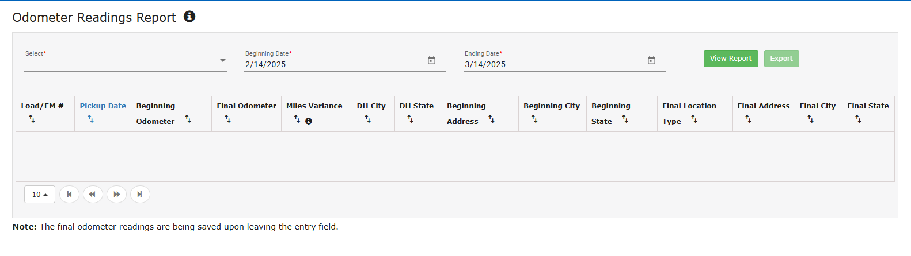Sort the Beginning City column
Image resolution: width=911 pixels, height=256 pixels.
click(534, 119)
